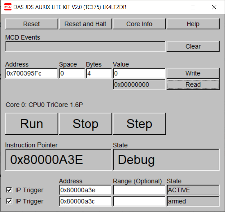The image size is (225, 212).
Task: Focus the Bytes input field
Action: click(x=99, y=73)
